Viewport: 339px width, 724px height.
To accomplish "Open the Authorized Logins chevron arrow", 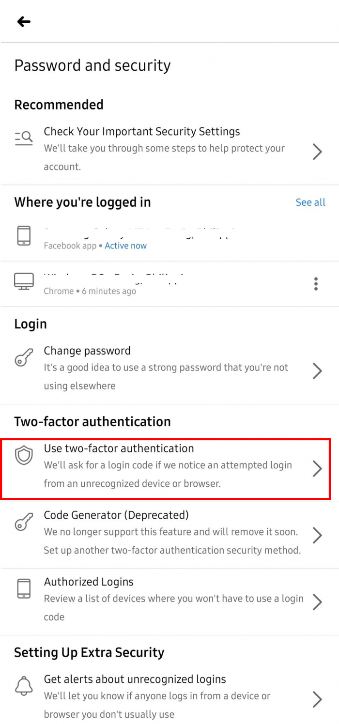I will (x=317, y=601).
